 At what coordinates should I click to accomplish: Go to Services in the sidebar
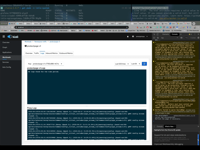coord(6,62)
